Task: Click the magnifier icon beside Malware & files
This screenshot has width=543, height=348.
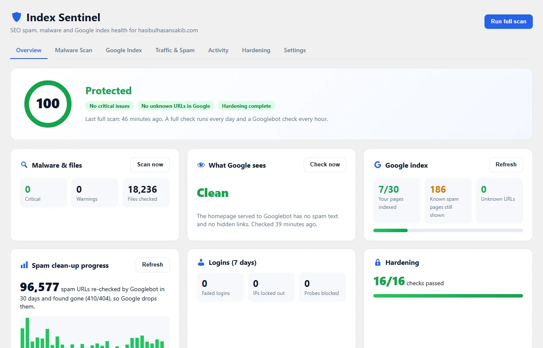Action: [24, 165]
